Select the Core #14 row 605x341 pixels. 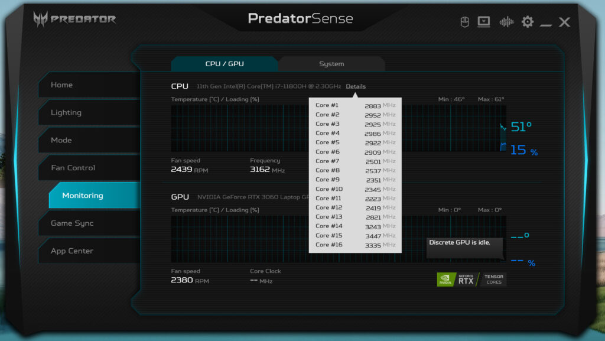coord(355,226)
